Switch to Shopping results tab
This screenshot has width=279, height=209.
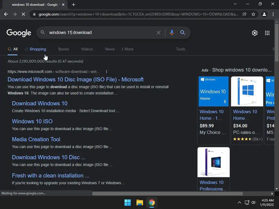pyautogui.click(x=35, y=49)
